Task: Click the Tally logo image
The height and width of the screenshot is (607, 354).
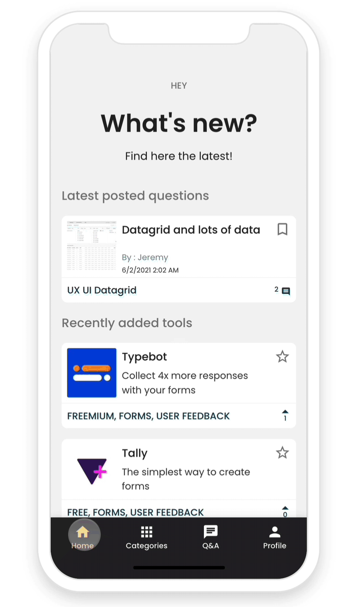Action: tap(92, 469)
